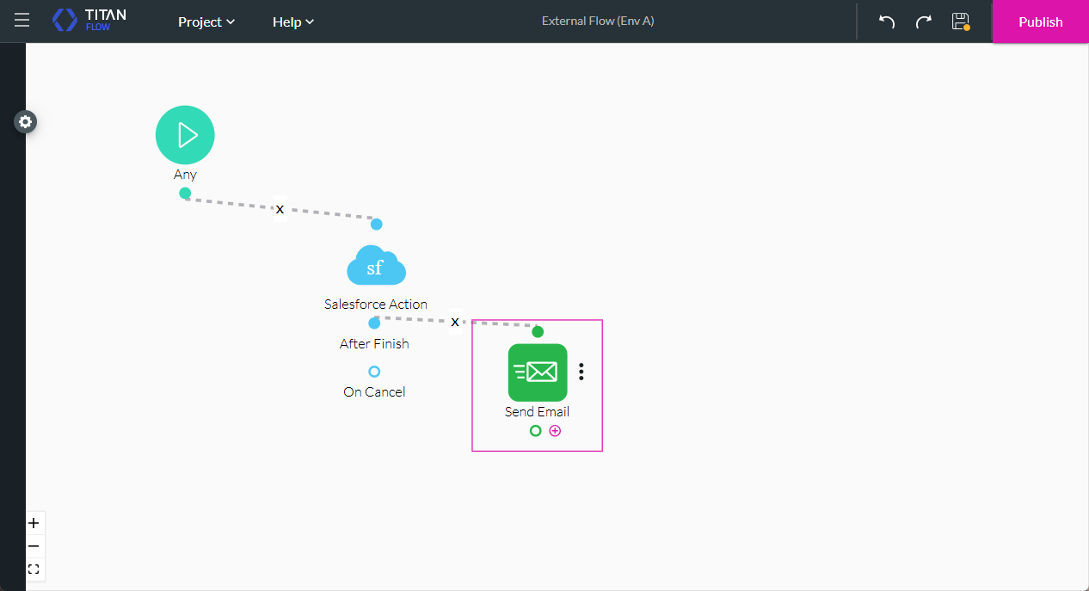This screenshot has width=1089, height=591.
Task: Publish the flow
Action: click(x=1040, y=22)
